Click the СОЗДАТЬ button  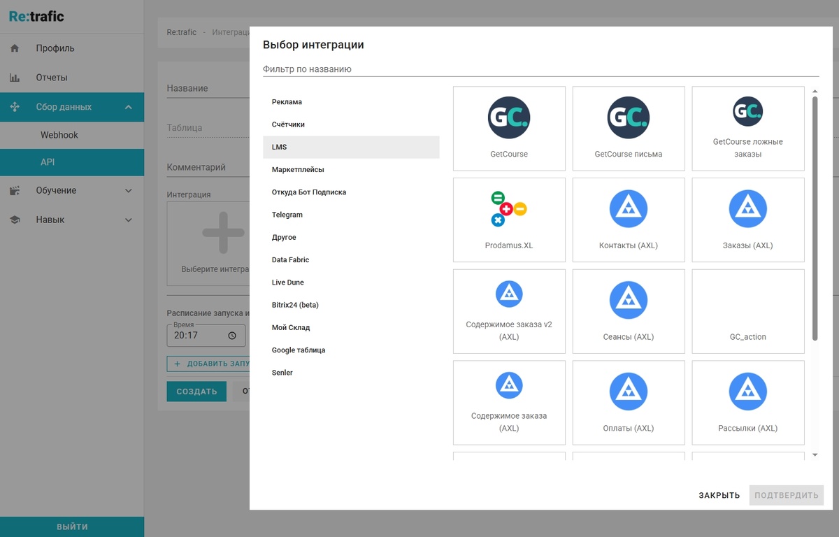(196, 392)
